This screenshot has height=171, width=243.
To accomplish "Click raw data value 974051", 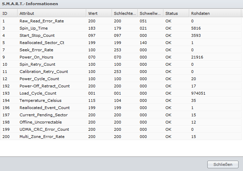I will click(198, 93).
